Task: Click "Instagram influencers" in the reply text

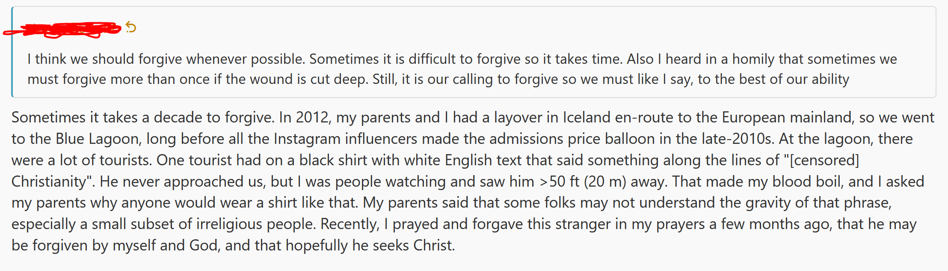Action: tap(345, 139)
